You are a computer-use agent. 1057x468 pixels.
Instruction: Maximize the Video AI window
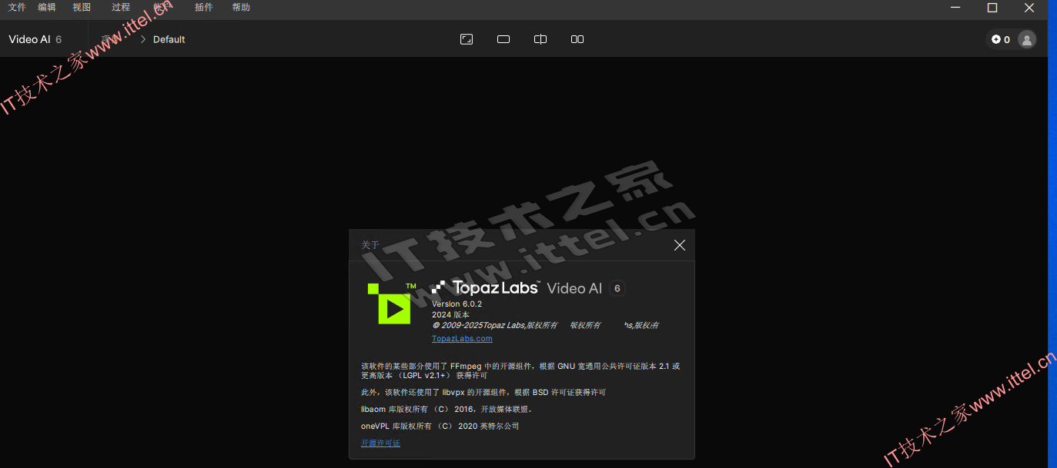click(992, 8)
